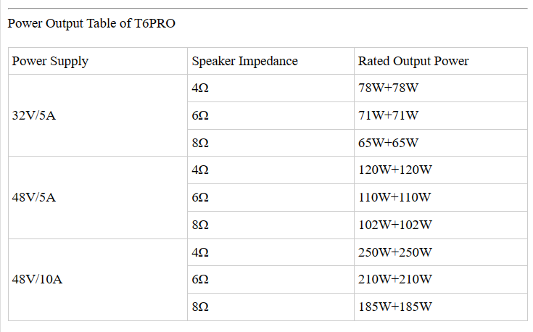Select the 65W+65W output power cell
This screenshot has height=332, width=533.
pyautogui.click(x=389, y=143)
